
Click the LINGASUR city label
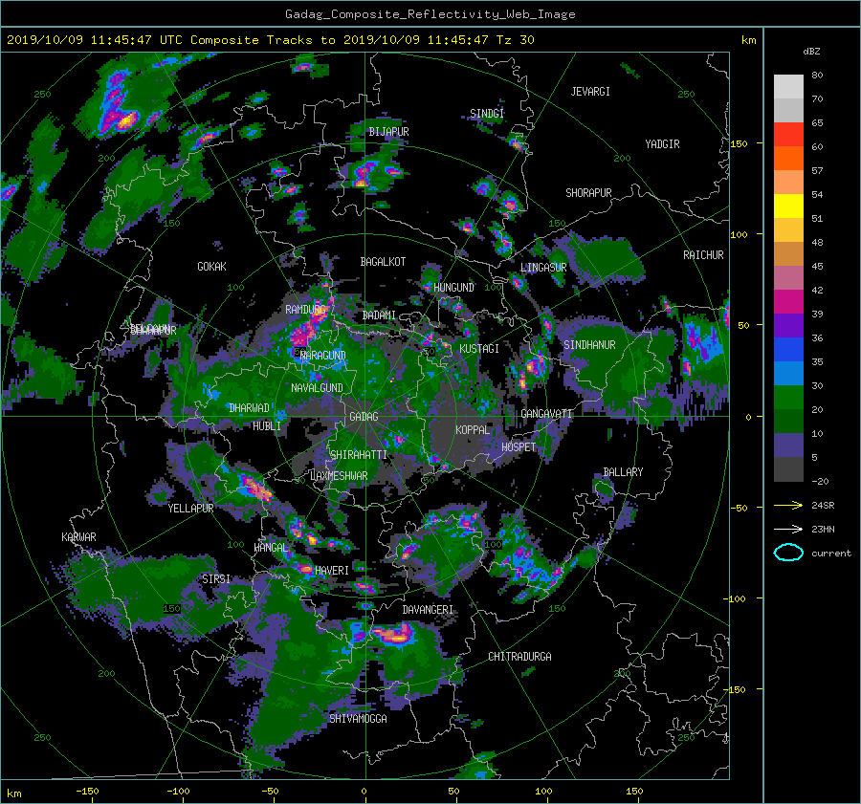[543, 268]
